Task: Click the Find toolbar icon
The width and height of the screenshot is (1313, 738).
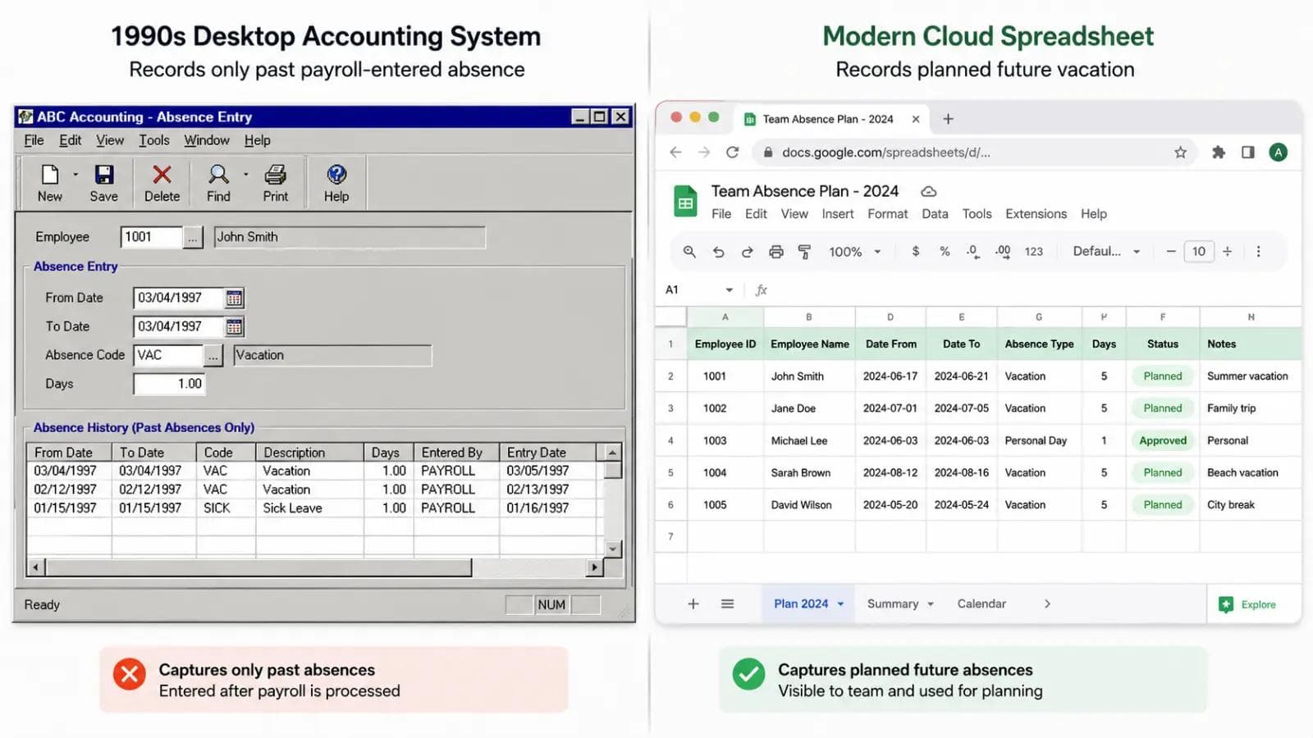Action: 218,175
